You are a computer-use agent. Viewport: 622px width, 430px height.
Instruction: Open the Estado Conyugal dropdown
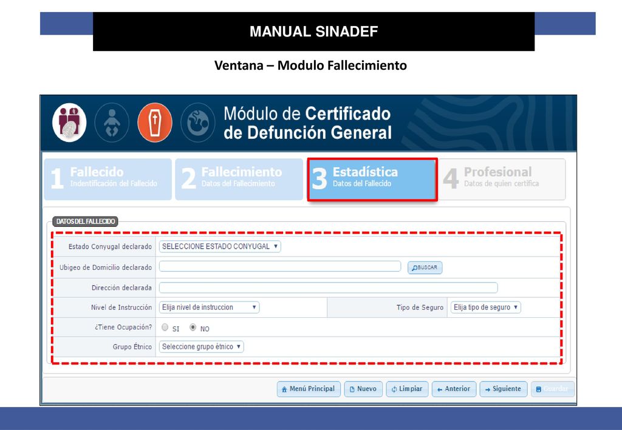point(220,246)
